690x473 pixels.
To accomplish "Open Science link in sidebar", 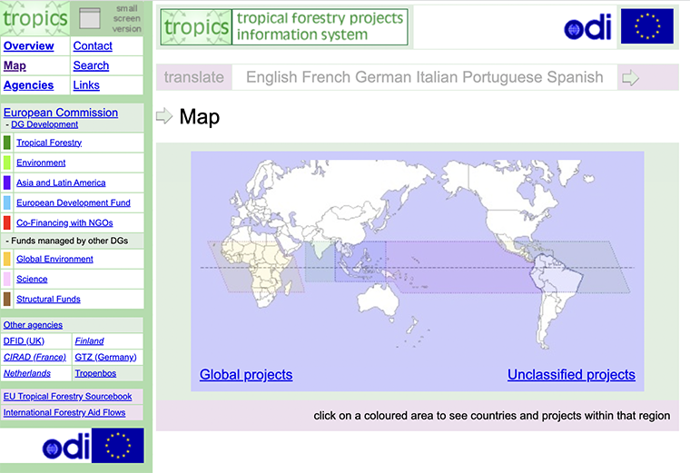I will click(x=32, y=279).
